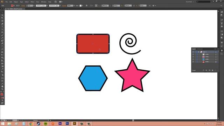
Task: Toggle visibility of the spiral path sublayer
Action: (193, 55)
